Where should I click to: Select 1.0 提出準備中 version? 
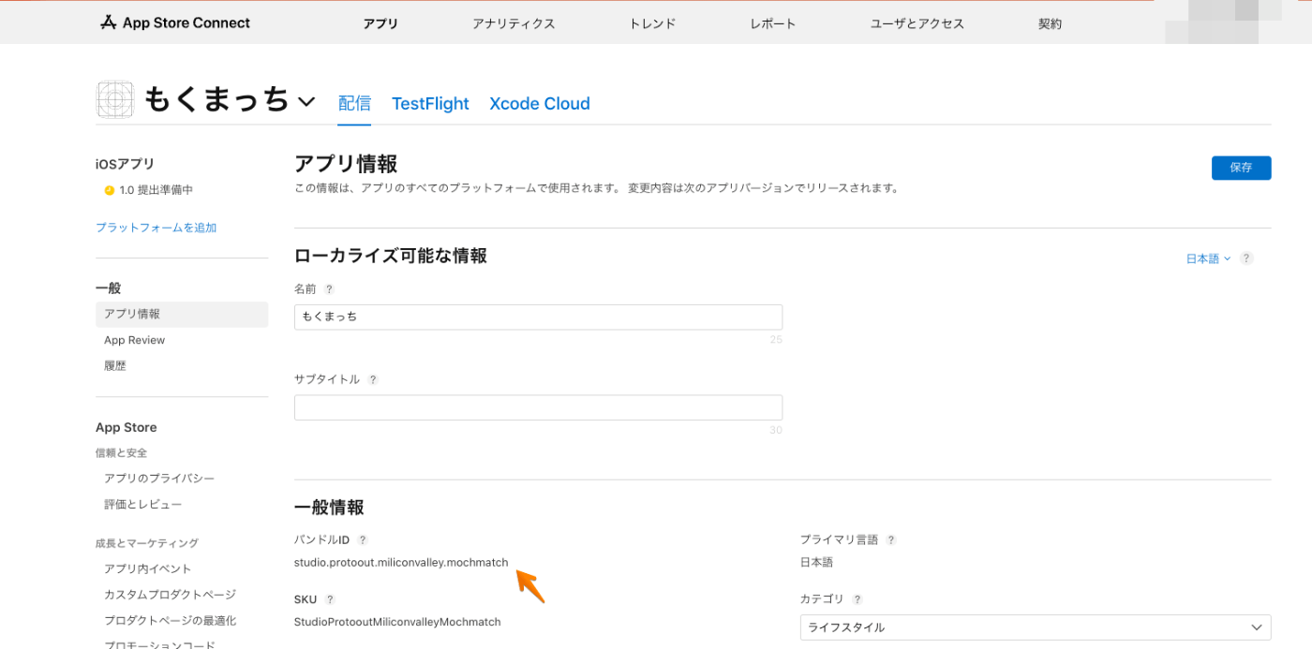click(x=156, y=190)
